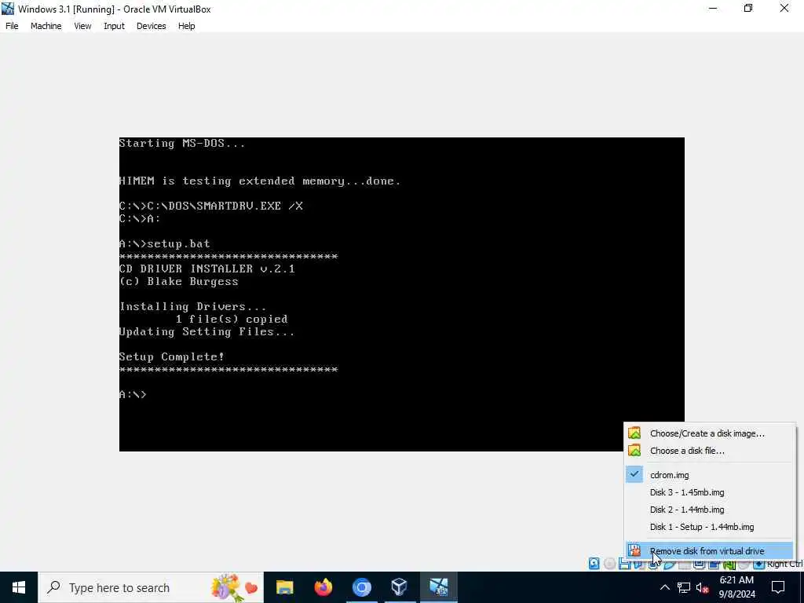Click keyboard capture icon next to Right Ctrl
The height and width of the screenshot is (603, 804).
[x=759, y=564]
